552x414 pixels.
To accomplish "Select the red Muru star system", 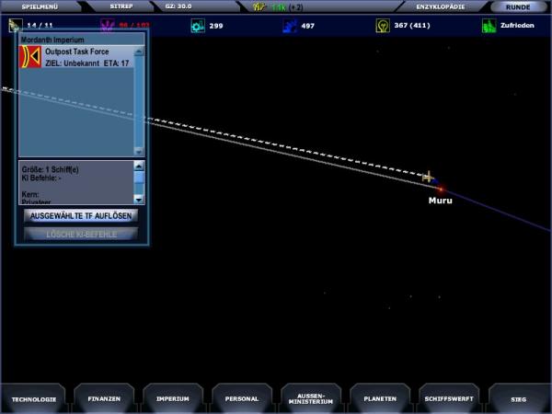I will coord(440,190).
